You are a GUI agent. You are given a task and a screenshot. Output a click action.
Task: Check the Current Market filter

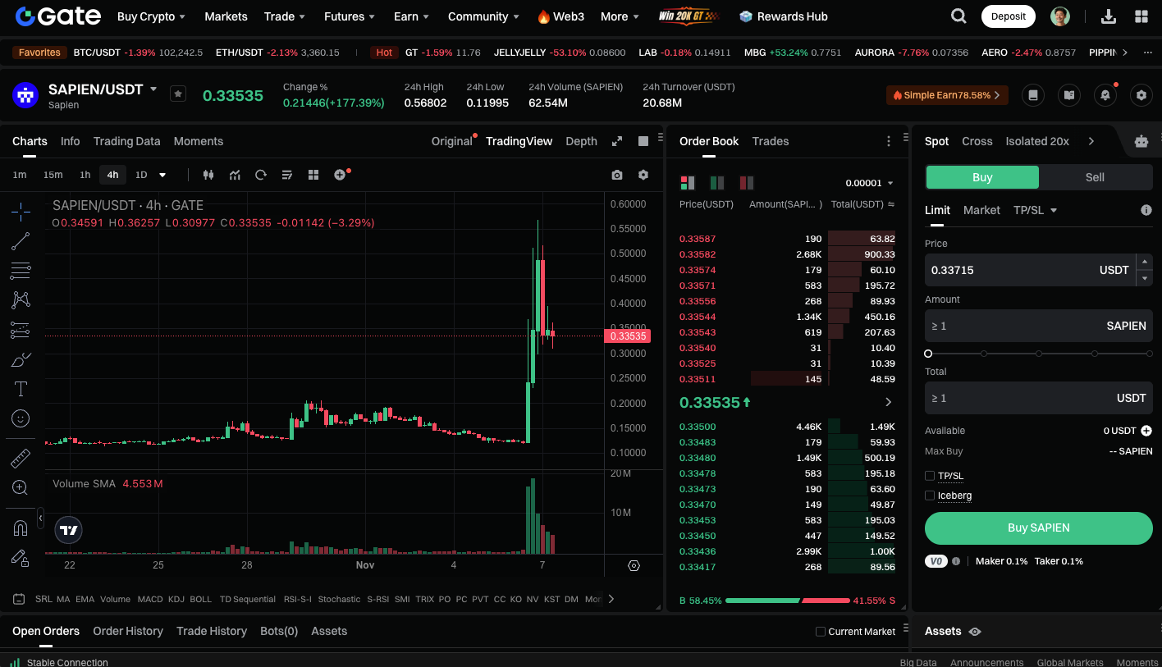[821, 632]
